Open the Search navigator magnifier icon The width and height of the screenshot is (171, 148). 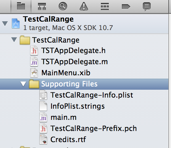(x=63, y=6)
